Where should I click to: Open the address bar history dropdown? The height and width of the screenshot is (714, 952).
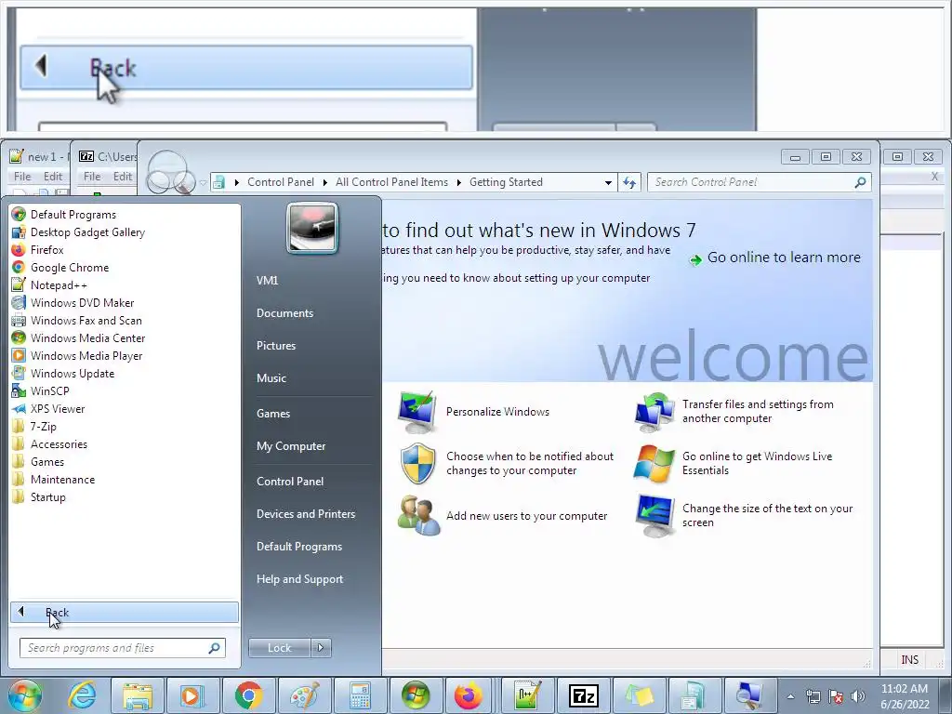tap(608, 183)
